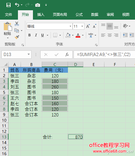Screen dimensions: 135x156
Task: Apply red font color A
Action: point(78,35)
